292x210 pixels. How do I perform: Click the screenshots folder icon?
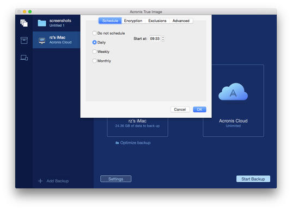click(42, 23)
